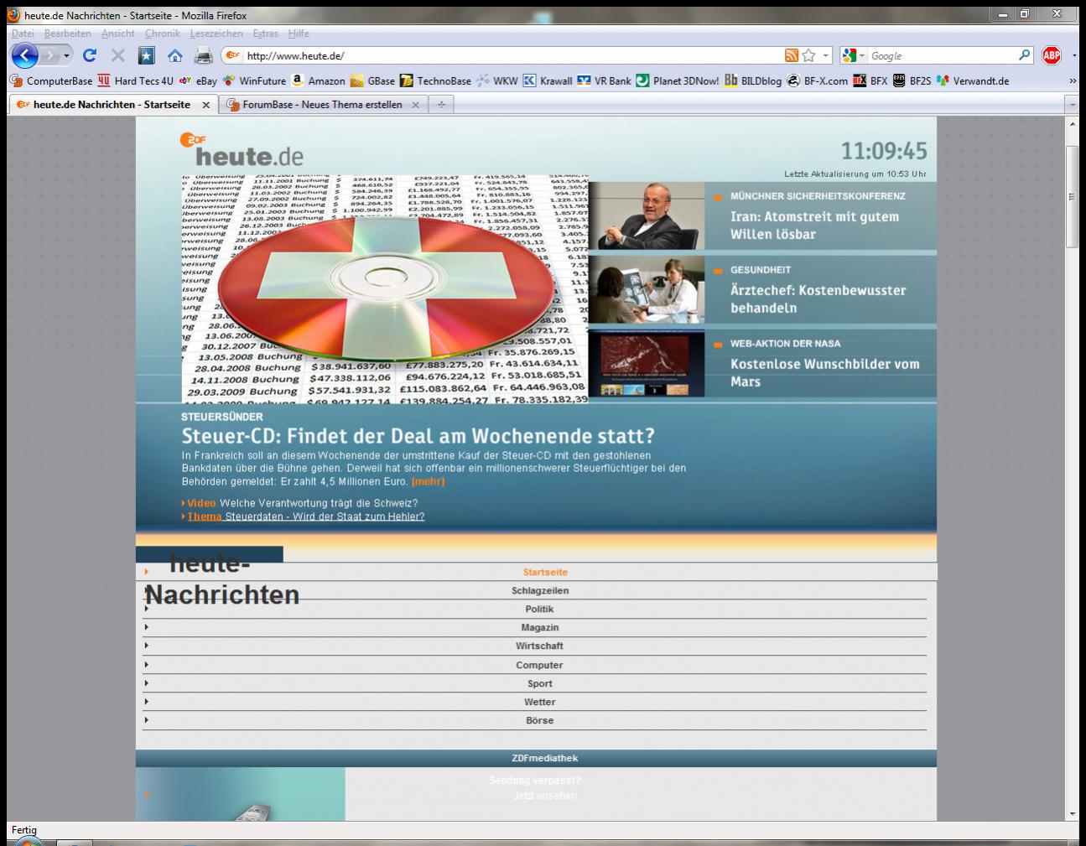Open the Verwandt.de bookmark
The width and height of the screenshot is (1086, 846).
(x=973, y=81)
